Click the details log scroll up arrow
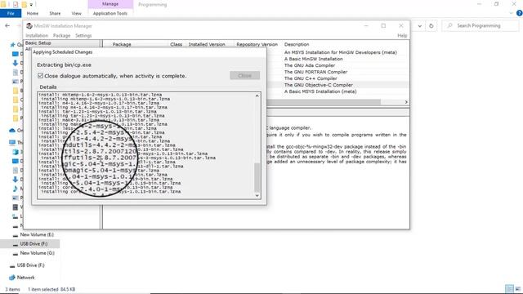Screen dimensions: 523x294 (x=257, y=96)
